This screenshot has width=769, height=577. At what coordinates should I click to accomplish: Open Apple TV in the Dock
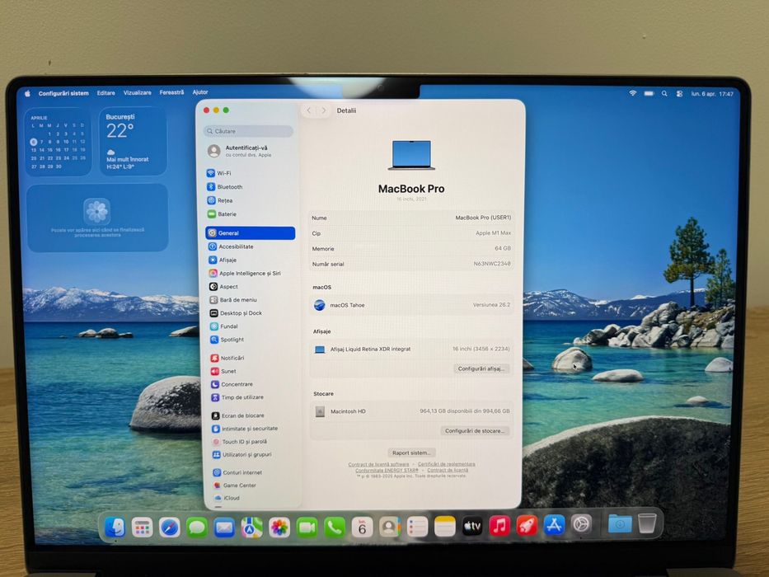coord(471,527)
